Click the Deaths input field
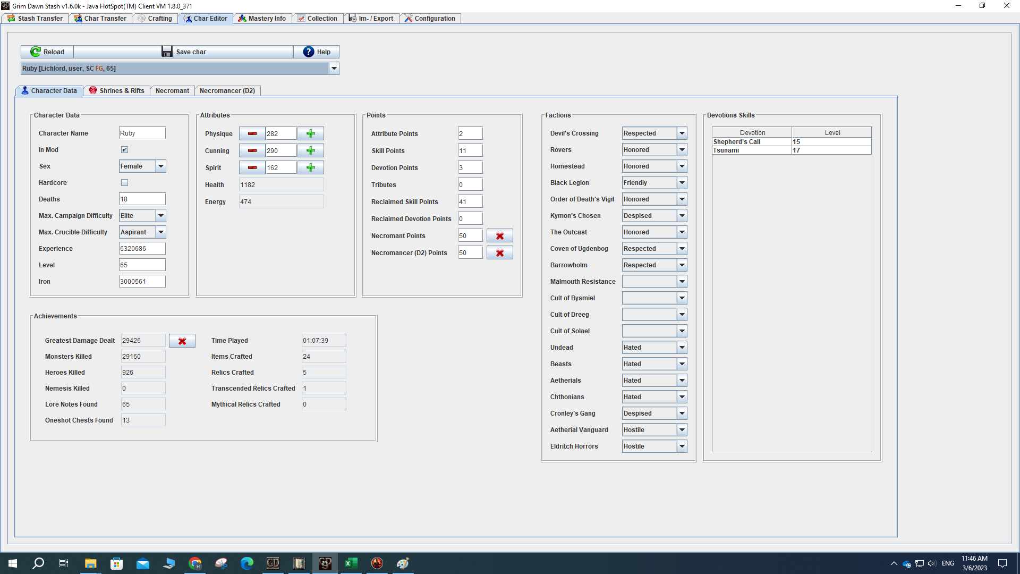 coord(142,199)
